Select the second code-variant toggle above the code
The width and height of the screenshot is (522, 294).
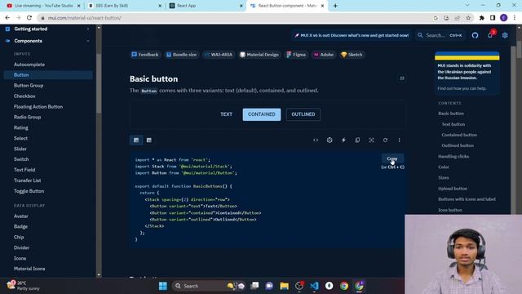point(148,140)
